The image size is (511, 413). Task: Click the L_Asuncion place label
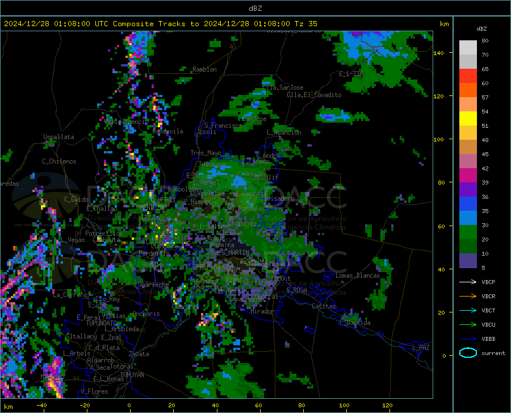284,132
